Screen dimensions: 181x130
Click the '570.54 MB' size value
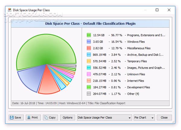coord(100,61)
